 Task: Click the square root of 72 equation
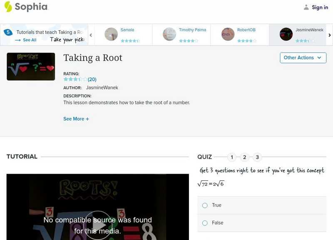tap(211, 184)
